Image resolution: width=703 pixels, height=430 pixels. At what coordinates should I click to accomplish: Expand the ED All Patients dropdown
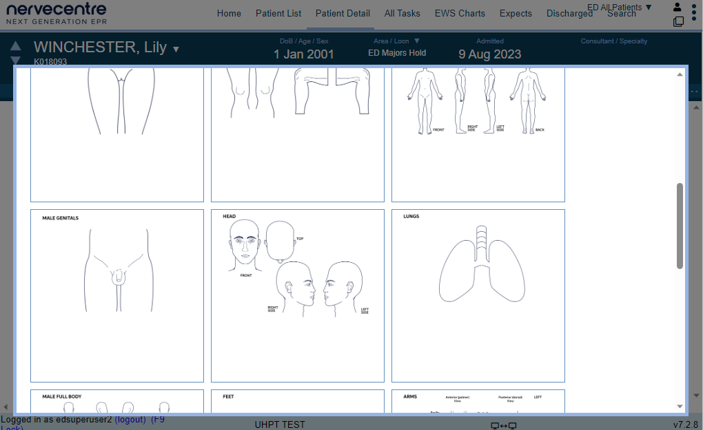pyautogui.click(x=619, y=7)
